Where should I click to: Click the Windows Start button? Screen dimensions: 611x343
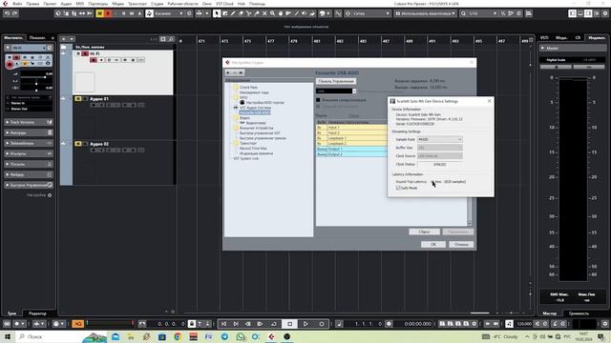pyautogui.click(x=7, y=336)
